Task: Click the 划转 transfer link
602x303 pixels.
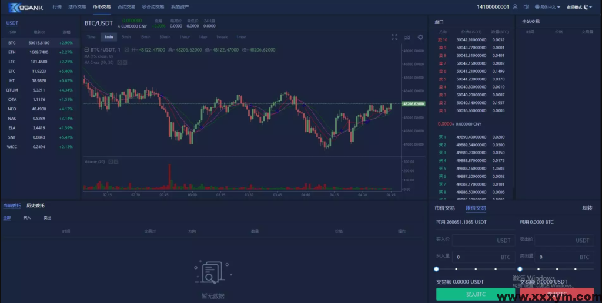Action: (587, 208)
